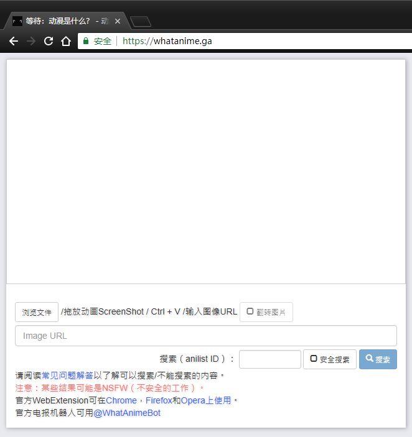
Task: Enable the 翻转图片 flip image checkbox
Action: tap(250, 311)
